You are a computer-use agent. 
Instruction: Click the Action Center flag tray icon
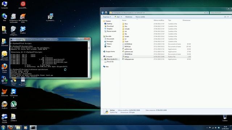210,128
